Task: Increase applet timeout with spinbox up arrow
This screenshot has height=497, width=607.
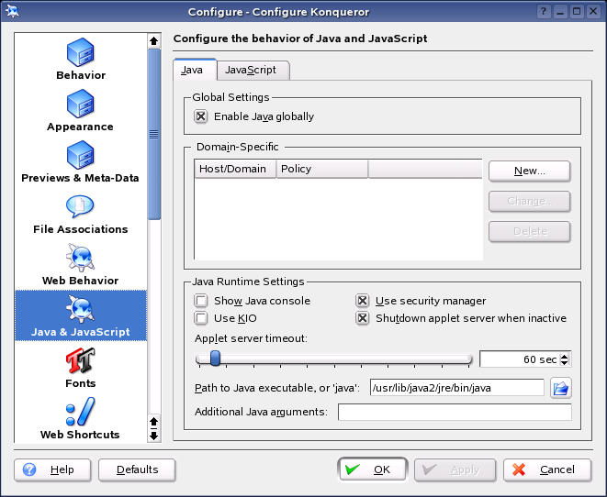Action: 565,355
